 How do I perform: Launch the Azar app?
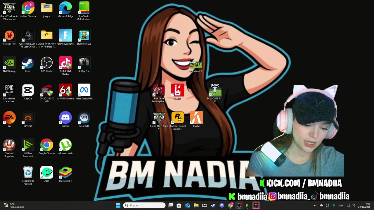(47, 174)
